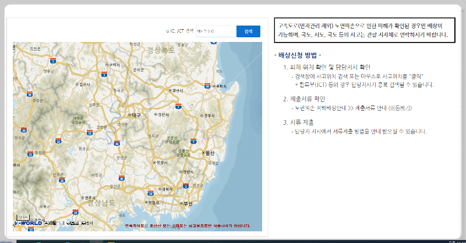Select 창원시 on the map
The width and height of the screenshot is (466, 243).
pyautogui.click(x=152, y=202)
